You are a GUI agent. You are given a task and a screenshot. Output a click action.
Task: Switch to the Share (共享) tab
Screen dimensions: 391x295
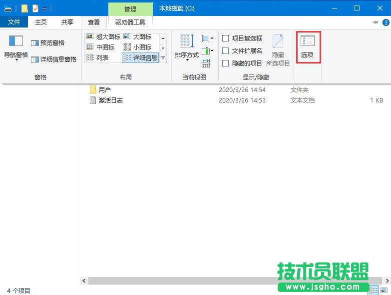(67, 22)
